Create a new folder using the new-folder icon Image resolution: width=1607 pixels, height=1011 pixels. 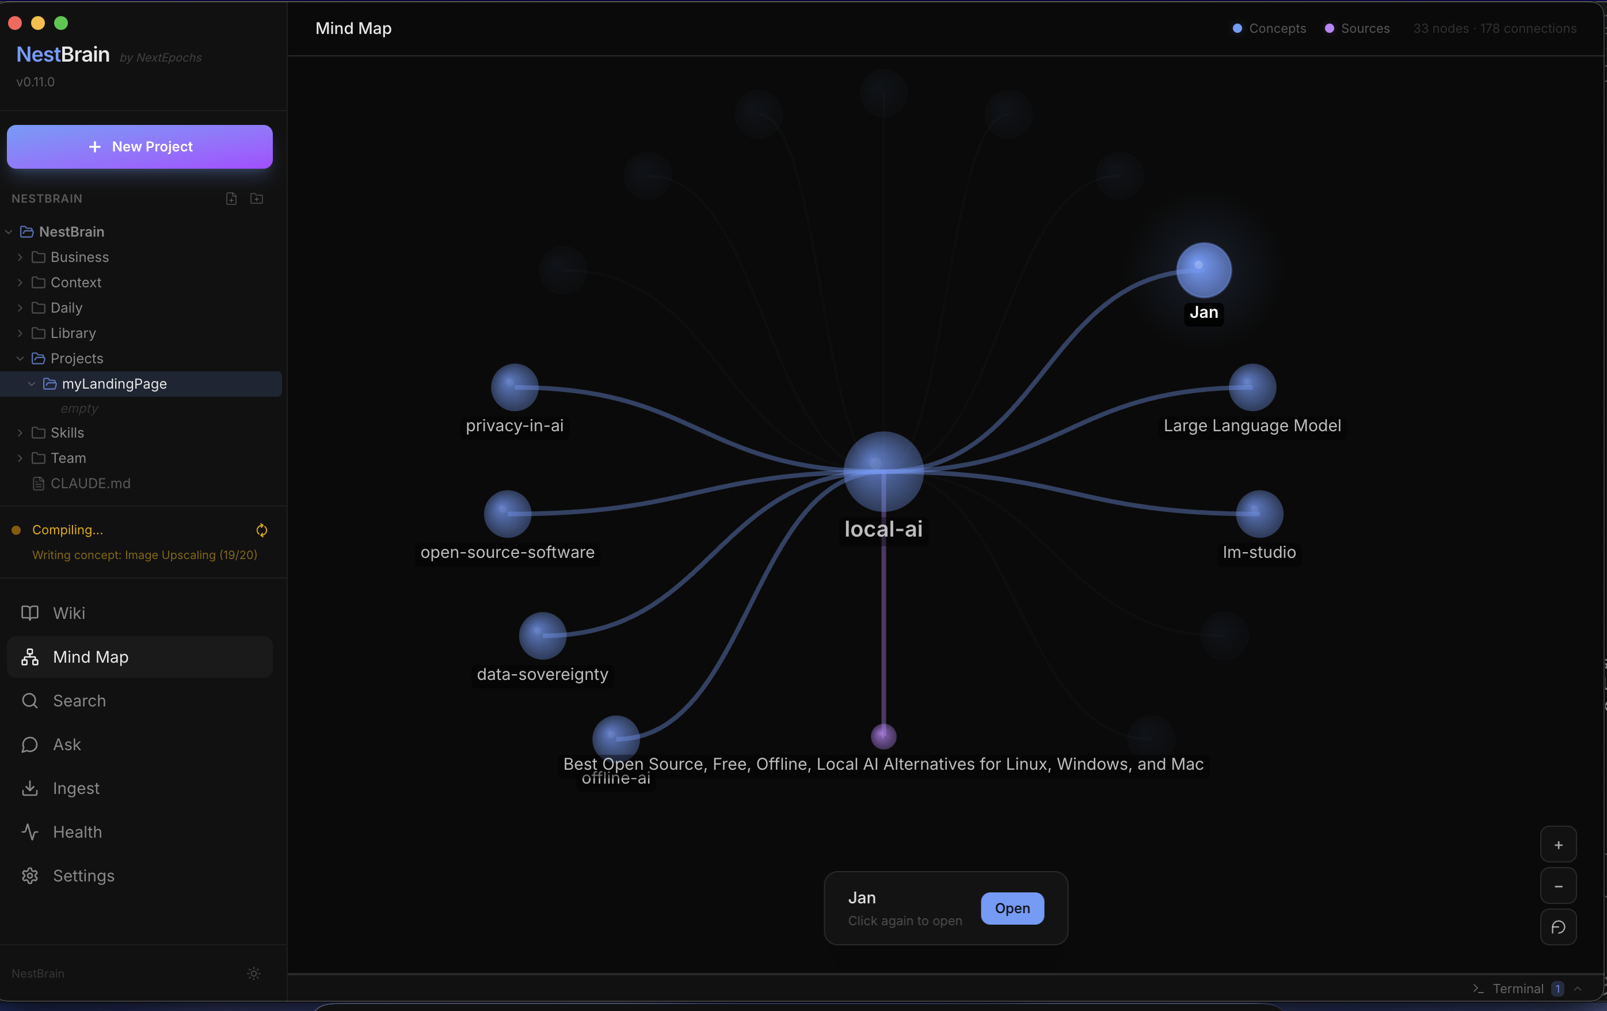coord(256,198)
